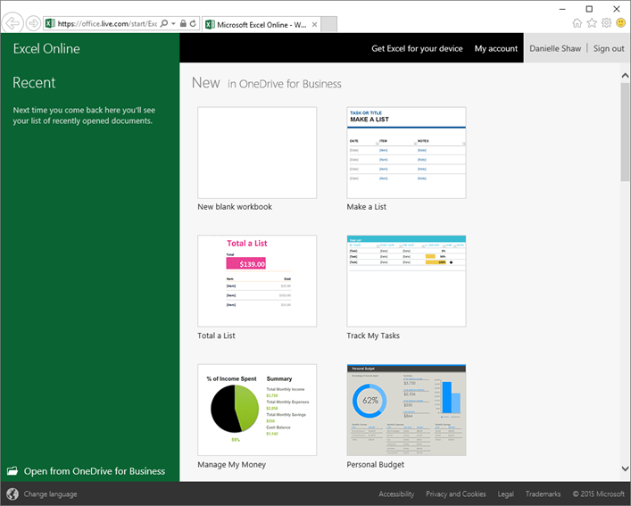Viewport: 631px width, 506px height.
Task: Open the Accessibility footer link
Action: pos(396,494)
